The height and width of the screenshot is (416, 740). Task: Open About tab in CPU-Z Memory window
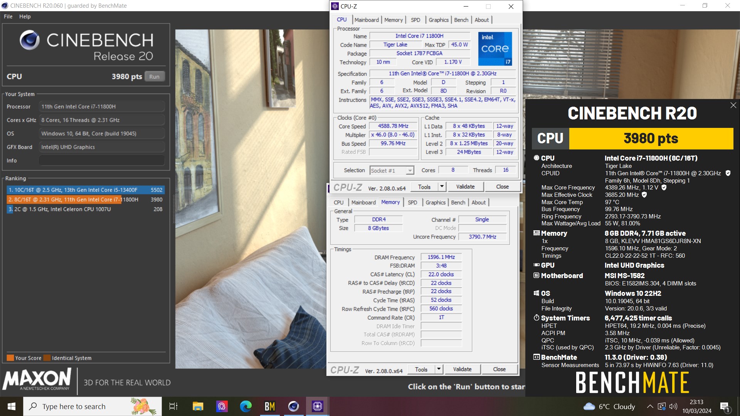(x=479, y=203)
